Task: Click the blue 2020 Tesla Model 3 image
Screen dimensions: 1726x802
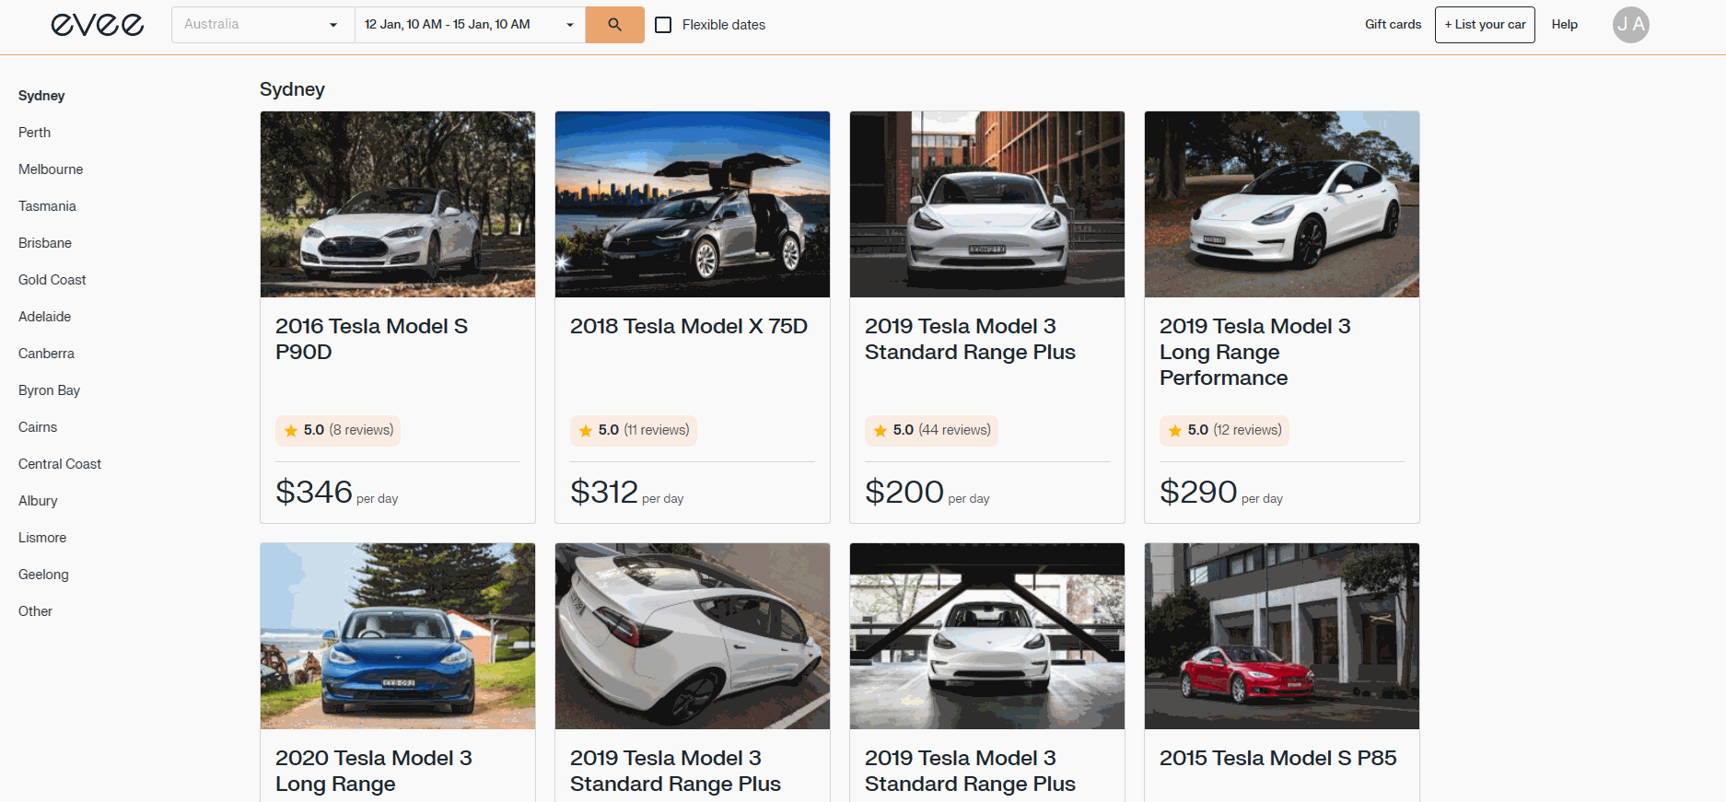Action: 398,636
